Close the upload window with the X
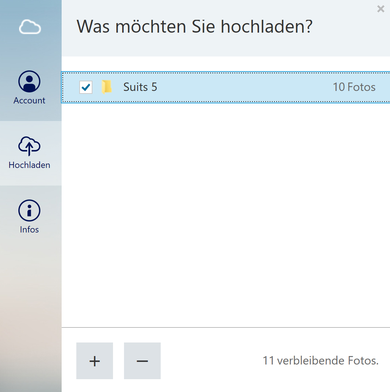The image size is (390, 392). (x=380, y=9)
